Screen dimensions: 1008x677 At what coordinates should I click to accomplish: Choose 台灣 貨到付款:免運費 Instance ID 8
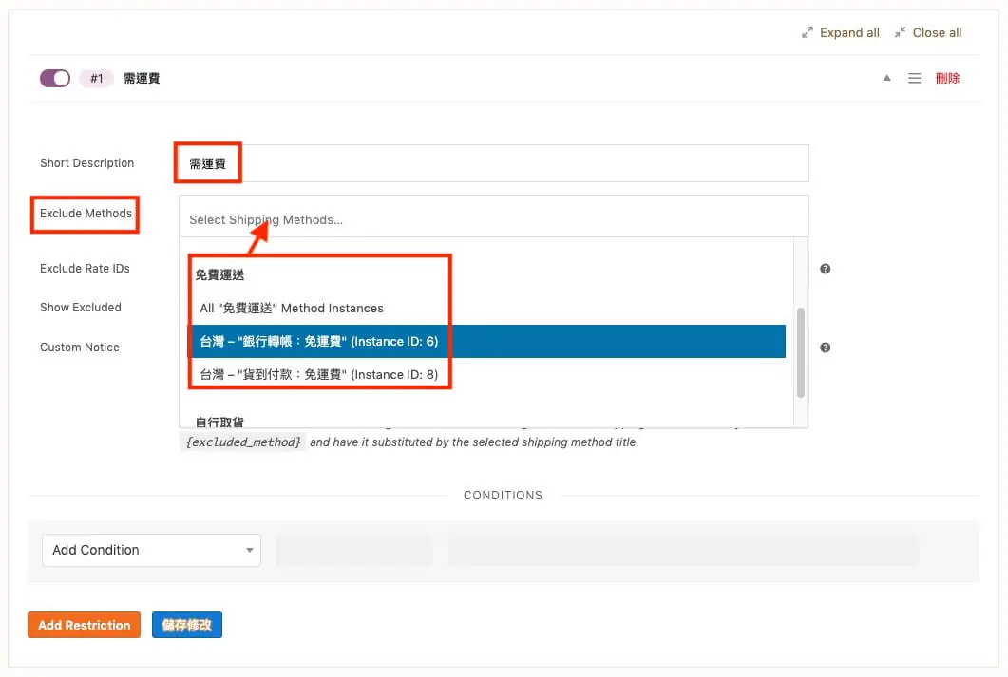pyautogui.click(x=486, y=374)
